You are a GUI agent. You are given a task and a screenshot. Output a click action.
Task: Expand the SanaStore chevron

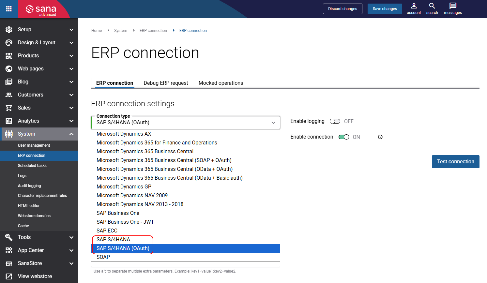click(x=71, y=263)
